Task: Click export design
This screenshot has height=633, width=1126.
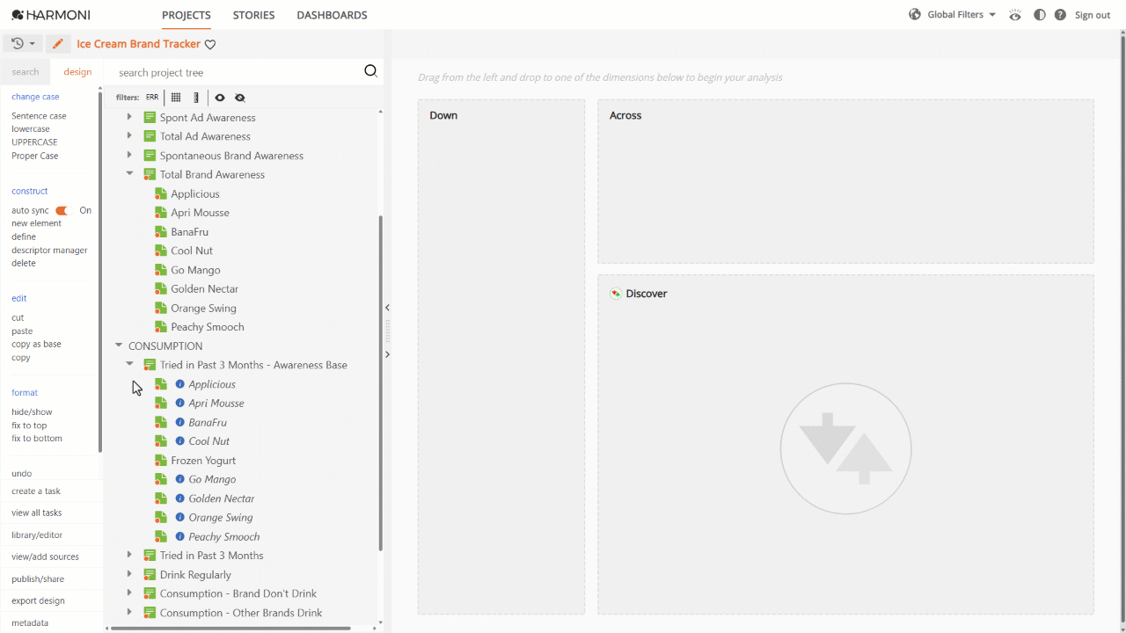Action: [x=38, y=600]
